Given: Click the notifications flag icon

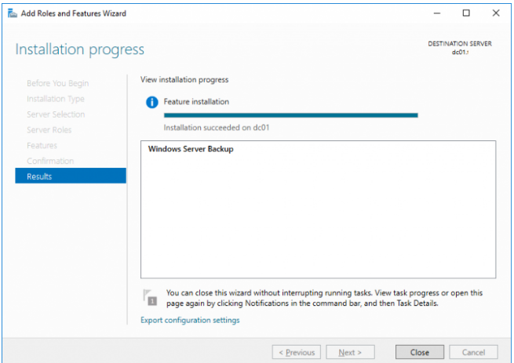Looking at the screenshot, I should click(150, 297).
